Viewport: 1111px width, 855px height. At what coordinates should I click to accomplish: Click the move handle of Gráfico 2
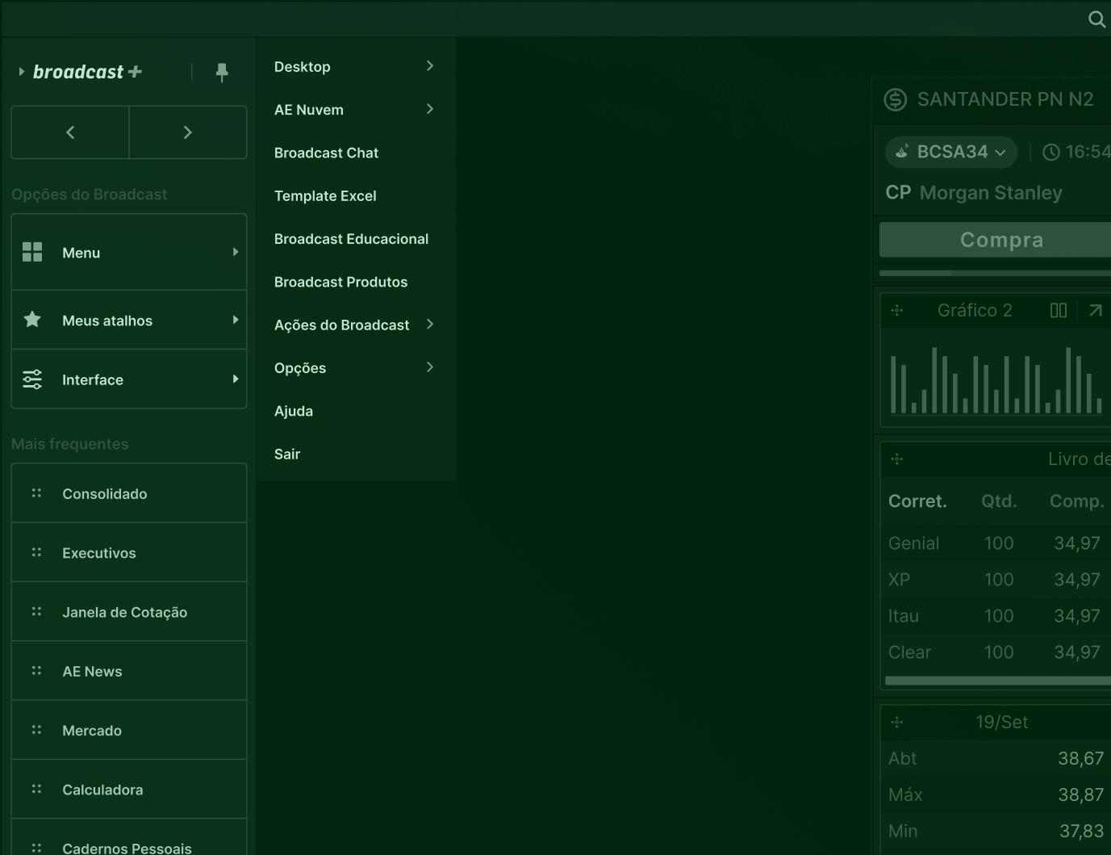click(x=897, y=311)
